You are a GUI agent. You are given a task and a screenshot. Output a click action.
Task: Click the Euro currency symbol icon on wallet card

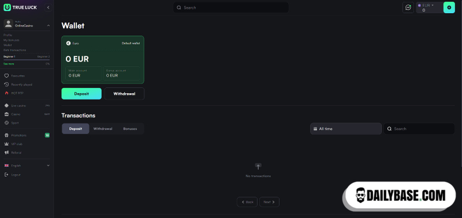coord(68,43)
